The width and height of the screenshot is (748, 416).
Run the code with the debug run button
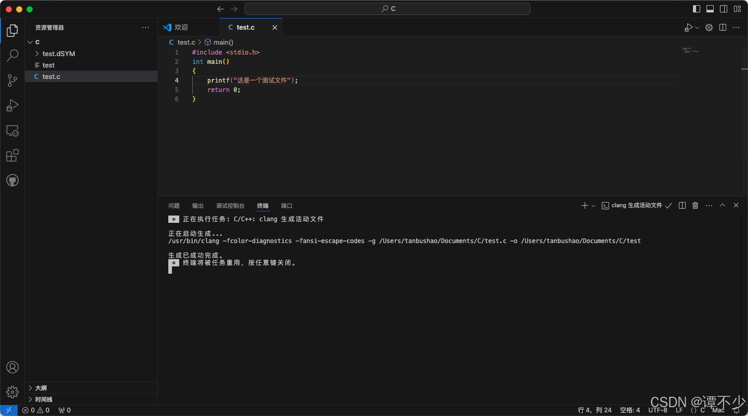click(689, 27)
